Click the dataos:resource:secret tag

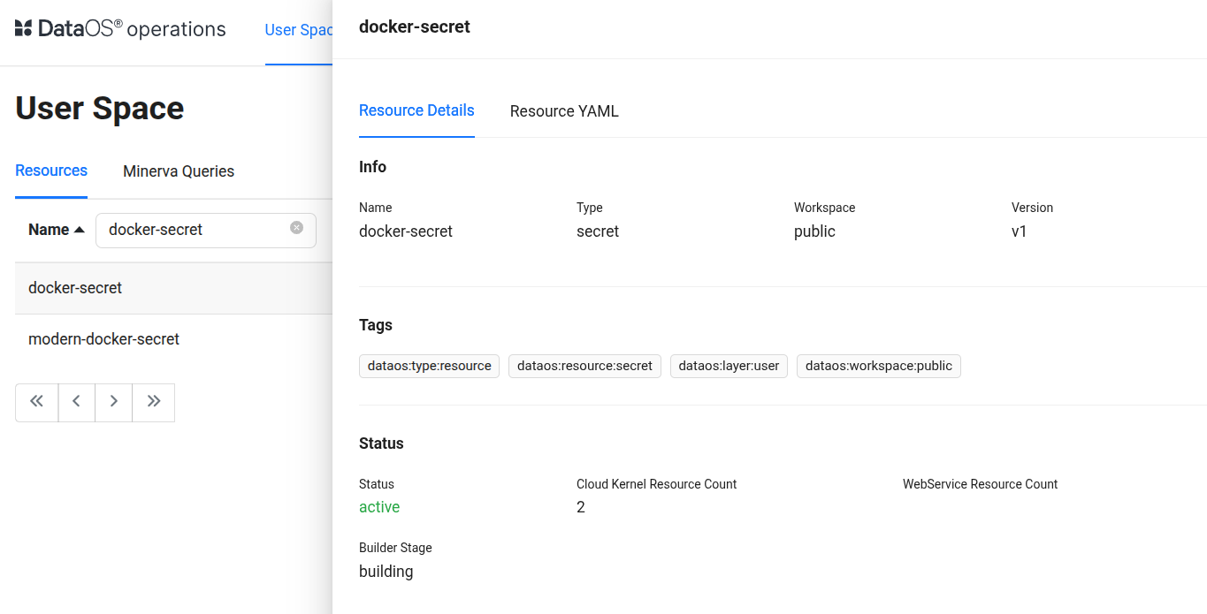[584, 366]
